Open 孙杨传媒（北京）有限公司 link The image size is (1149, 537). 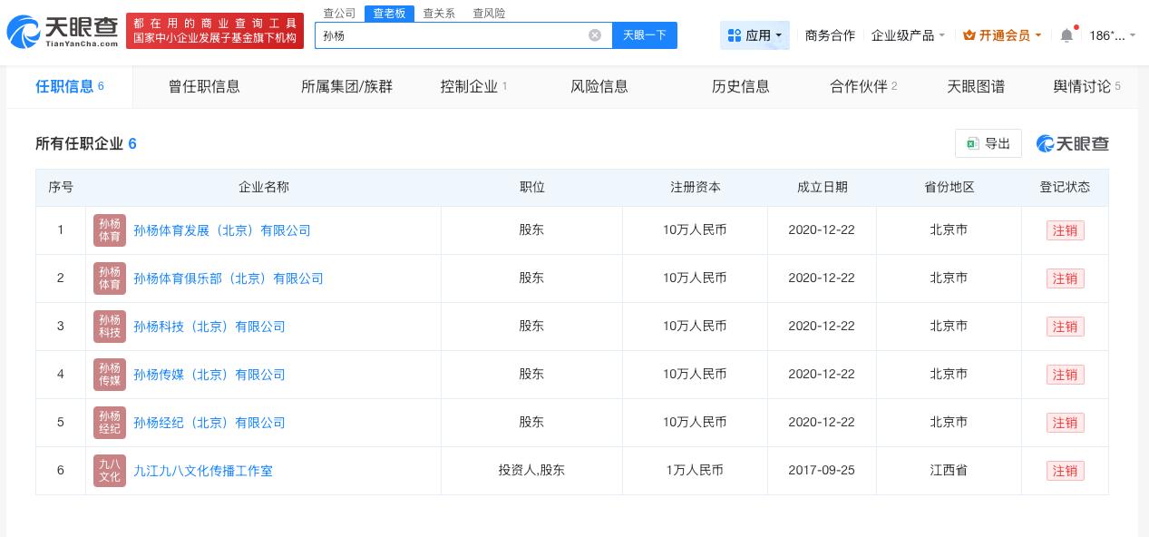click(x=209, y=375)
